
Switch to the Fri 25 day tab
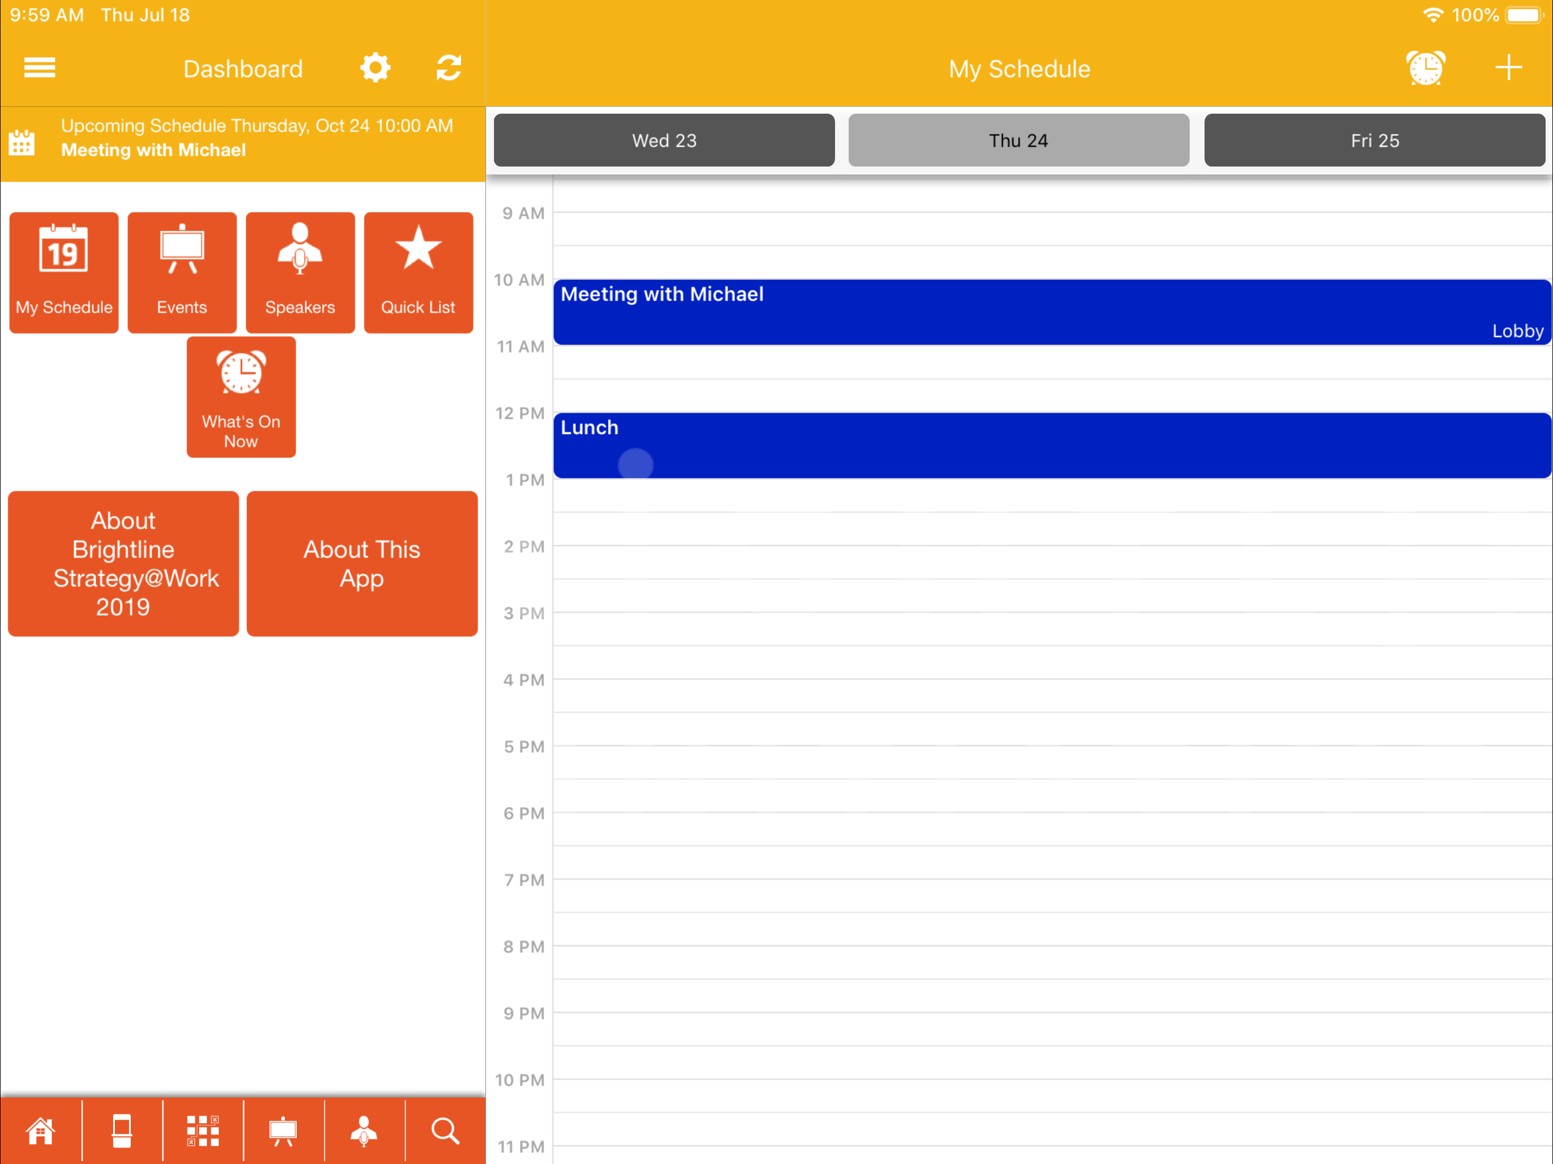coord(1375,140)
